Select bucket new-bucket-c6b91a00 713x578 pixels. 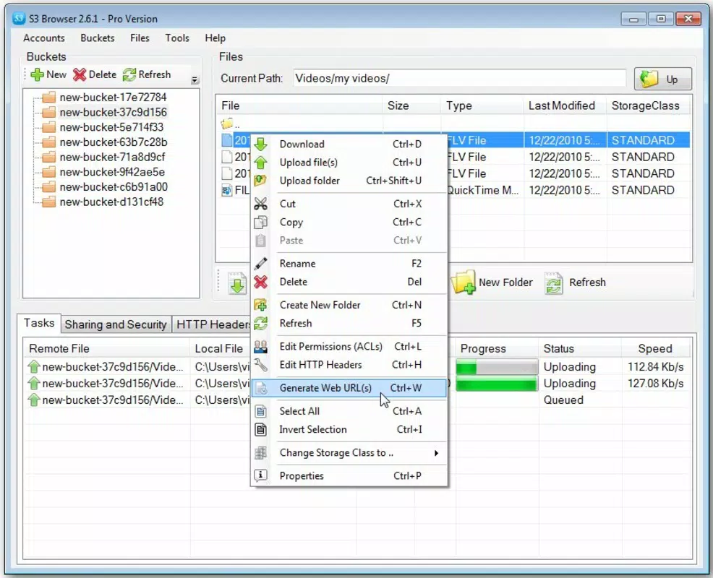(x=114, y=187)
